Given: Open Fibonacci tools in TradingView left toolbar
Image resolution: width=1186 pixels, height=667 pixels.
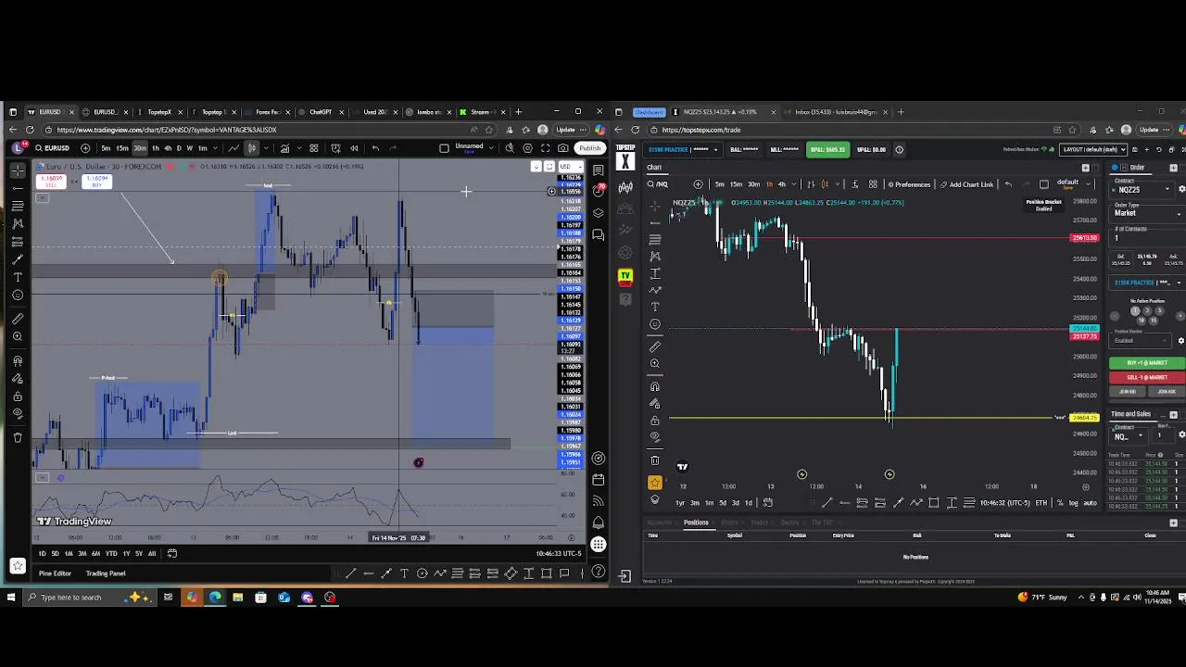Looking at the screenshot, I should pyautogui.click(x=18, y=206).
